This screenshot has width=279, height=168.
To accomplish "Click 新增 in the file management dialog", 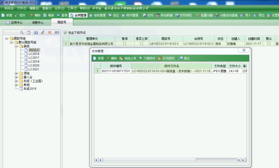I will [x=98, y=58].
